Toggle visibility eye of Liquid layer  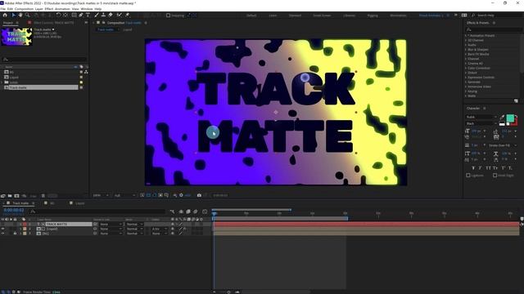3,229
